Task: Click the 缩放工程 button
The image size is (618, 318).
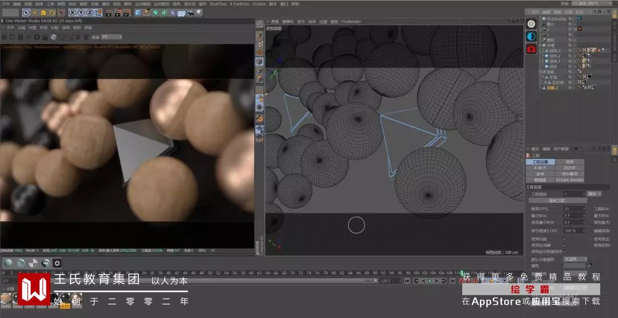Action: (x=557, y=201)
